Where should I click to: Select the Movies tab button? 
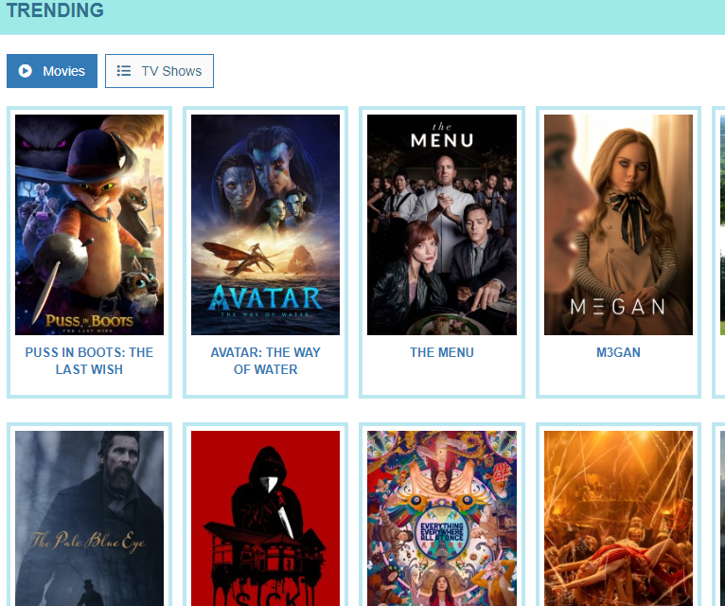coord(52,71)
